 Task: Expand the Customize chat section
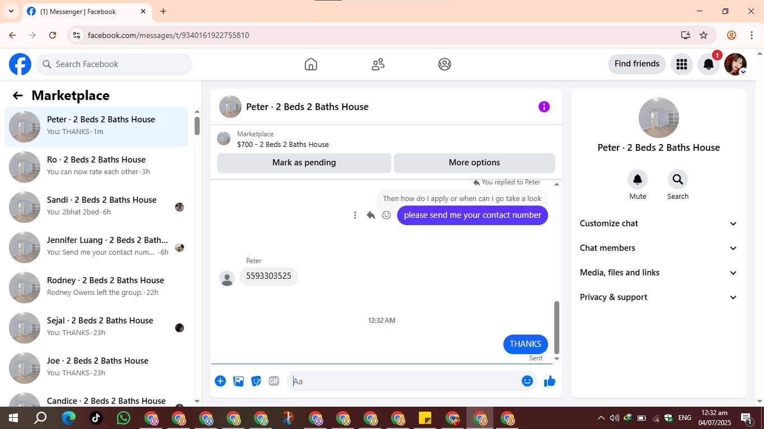click(x=659, y=223)
